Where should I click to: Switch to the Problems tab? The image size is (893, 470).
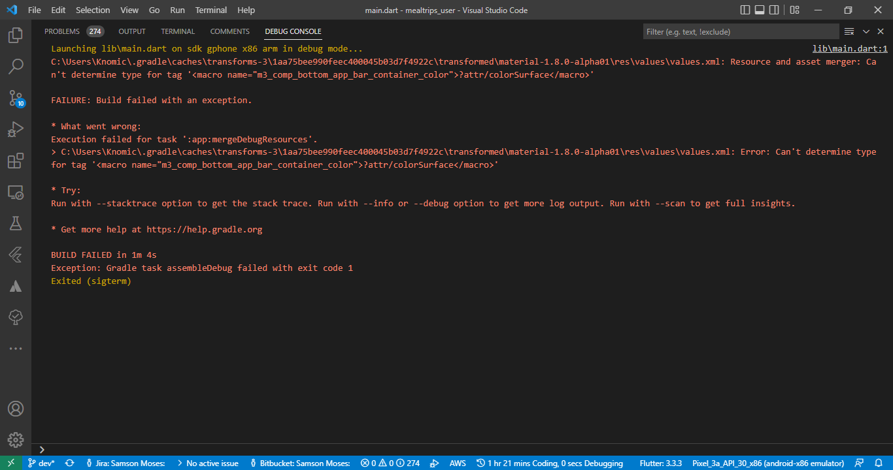[x=74, y=31]
